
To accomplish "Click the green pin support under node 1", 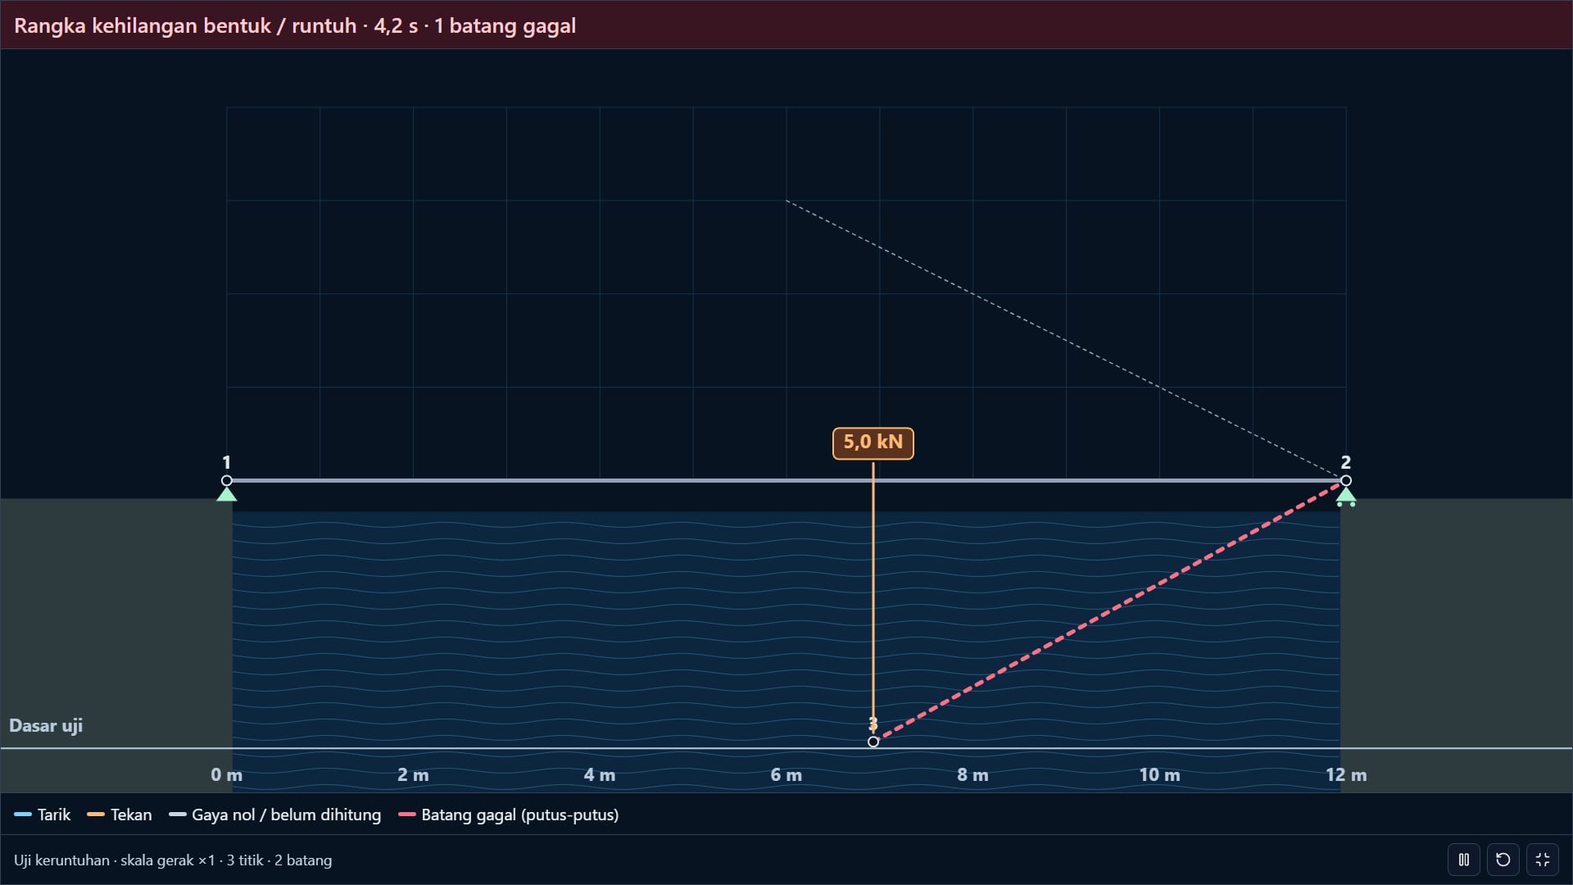I will 227,494.
